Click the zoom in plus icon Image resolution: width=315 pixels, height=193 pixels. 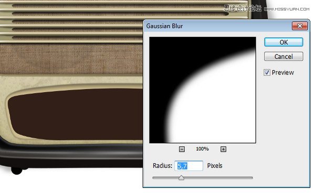point(223,149)
